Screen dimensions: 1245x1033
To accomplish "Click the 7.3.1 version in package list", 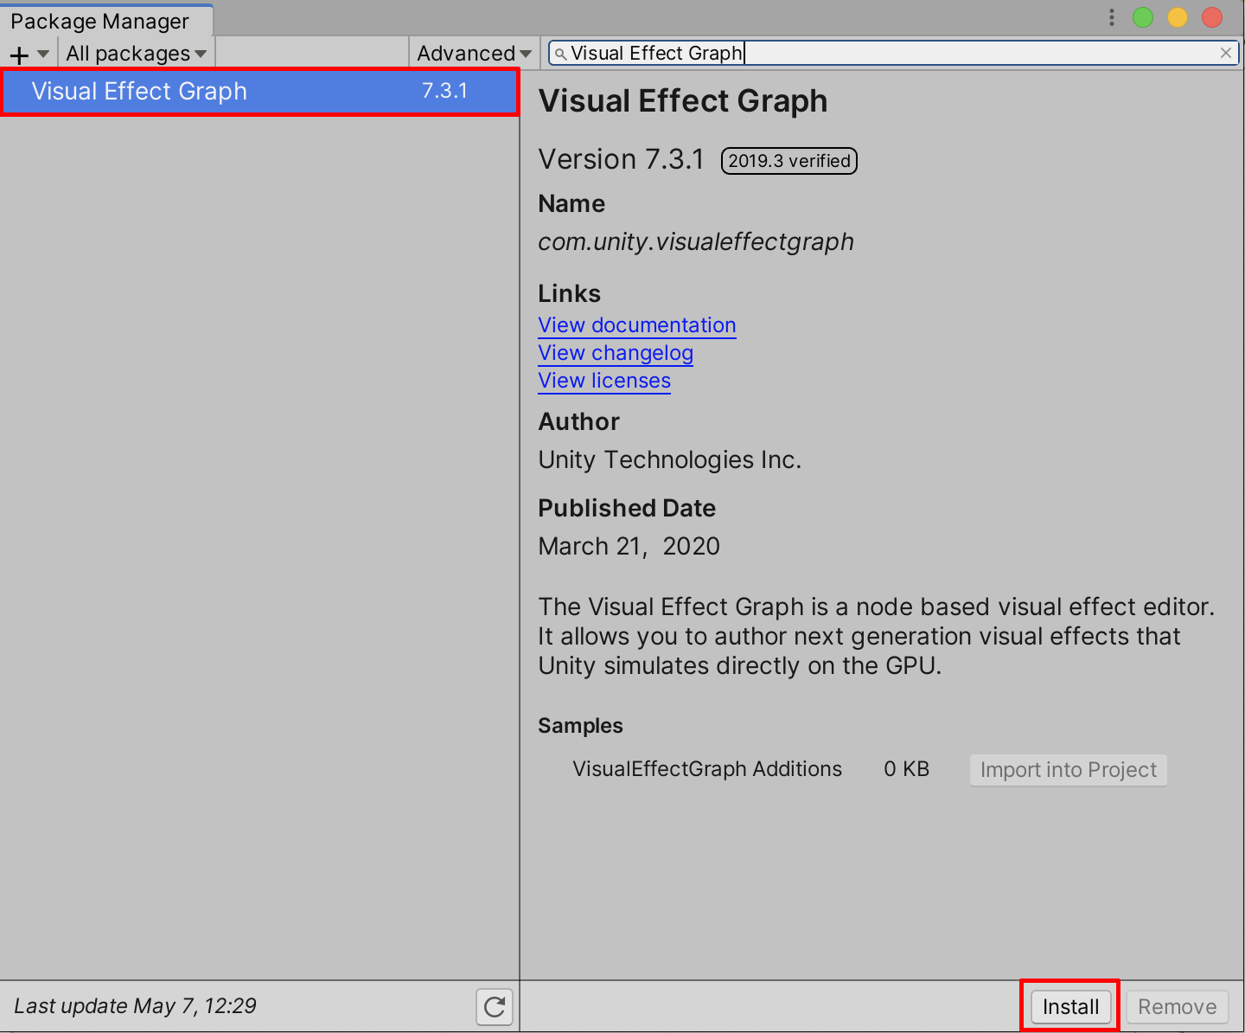I will click(x=444, y=91).
